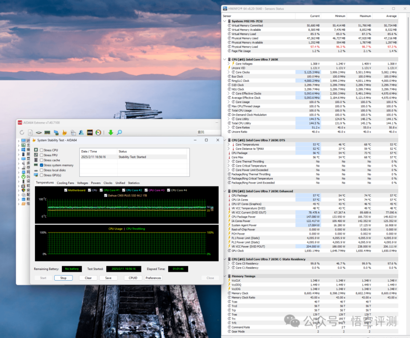
Task: Uncheck Dahua C900 PLUS SSD graph checkbox
Action: point(105,196)
